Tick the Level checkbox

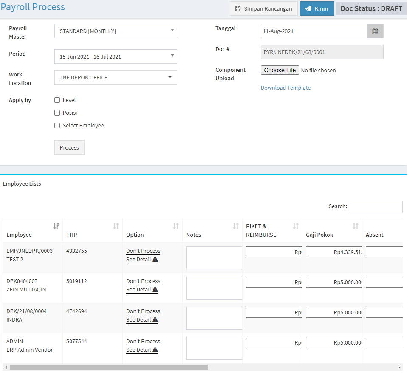57,100
